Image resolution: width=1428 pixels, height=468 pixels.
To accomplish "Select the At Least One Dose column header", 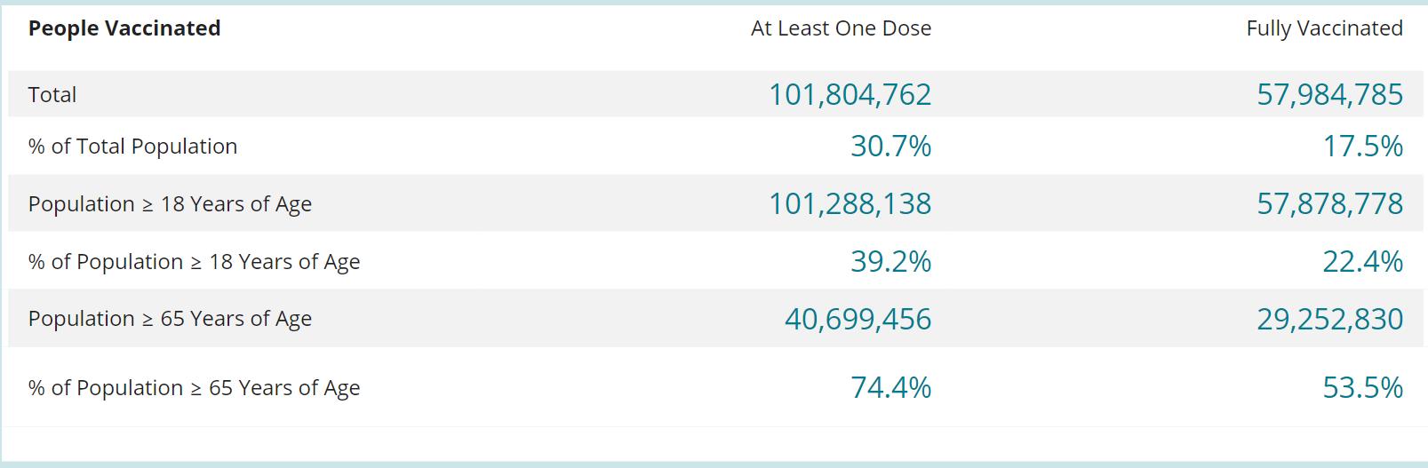I will pos(841,28).
